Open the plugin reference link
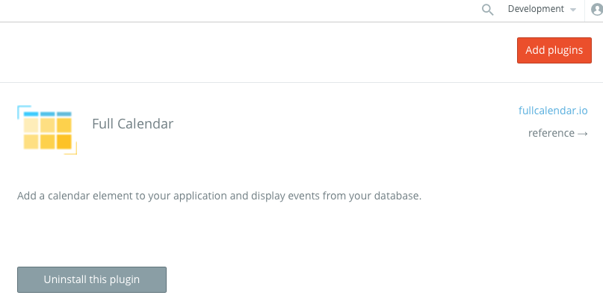603x307 pixels. 558,133
